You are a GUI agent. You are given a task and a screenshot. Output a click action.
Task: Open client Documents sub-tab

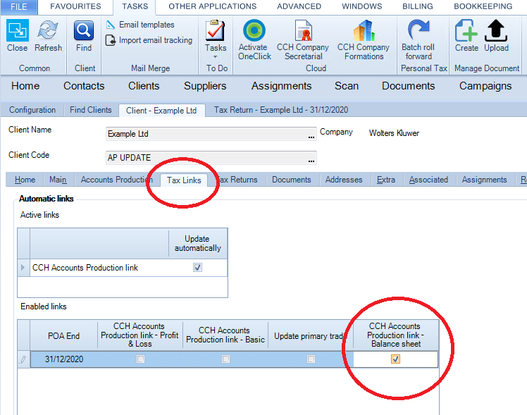point(292,180)
